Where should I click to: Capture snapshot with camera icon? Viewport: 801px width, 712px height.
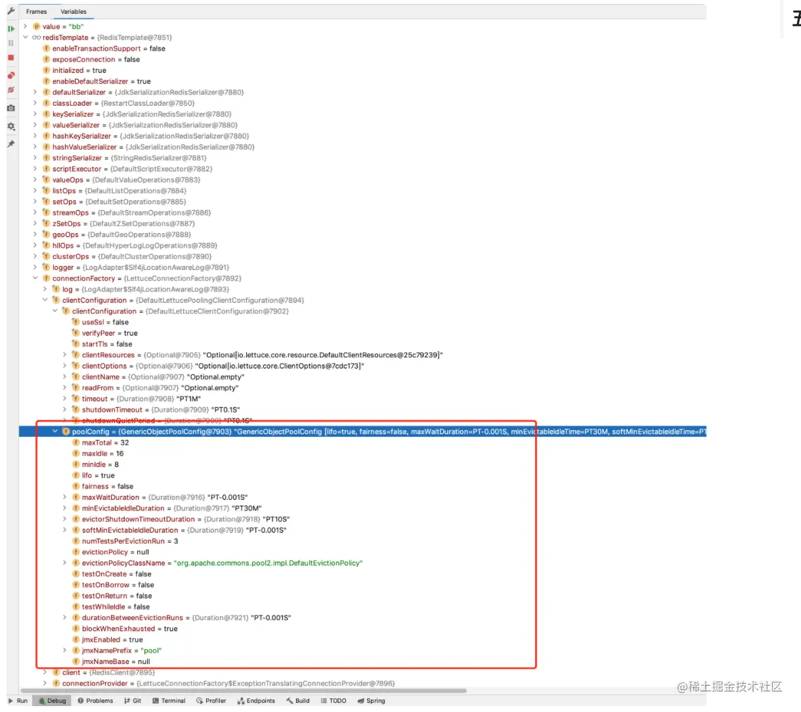[x=11, y=108]
